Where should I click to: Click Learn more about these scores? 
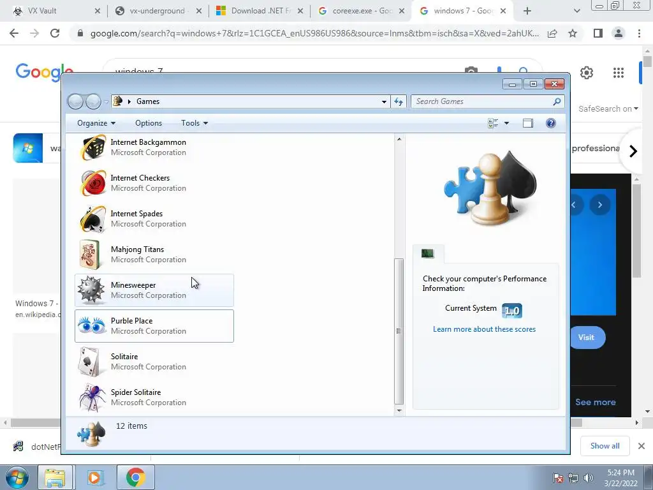point(485,329)
